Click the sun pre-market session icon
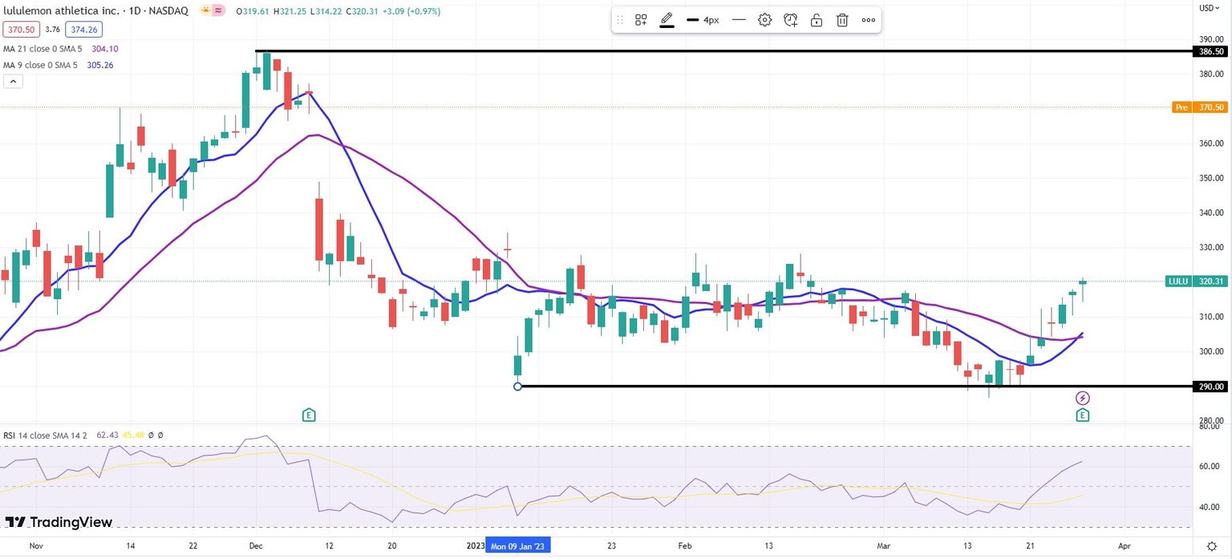Viewport: 1232px width, 559px height. (x=207, y=12)
